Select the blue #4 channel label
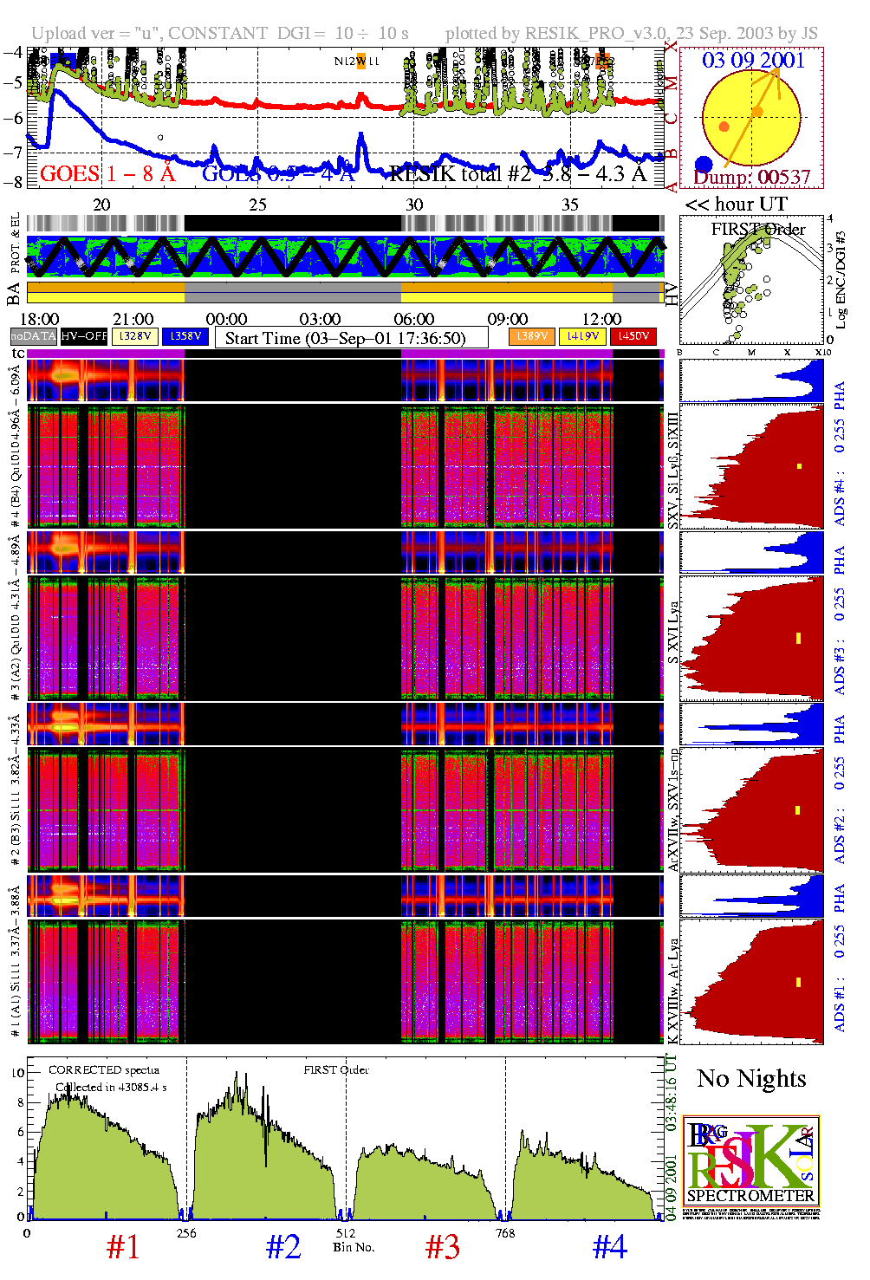This screenshot has height=1280, width=870. (x=609, y=1247)
